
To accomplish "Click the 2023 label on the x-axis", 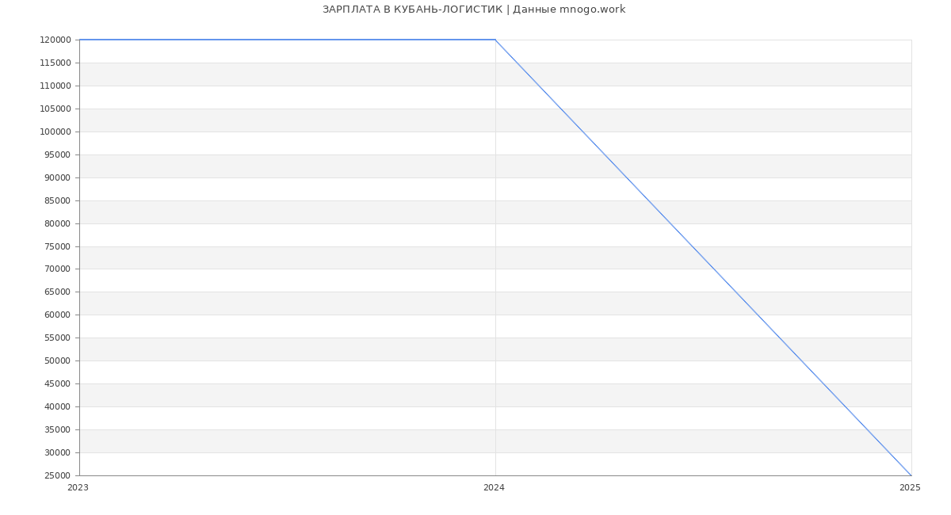I will (78, 488).
